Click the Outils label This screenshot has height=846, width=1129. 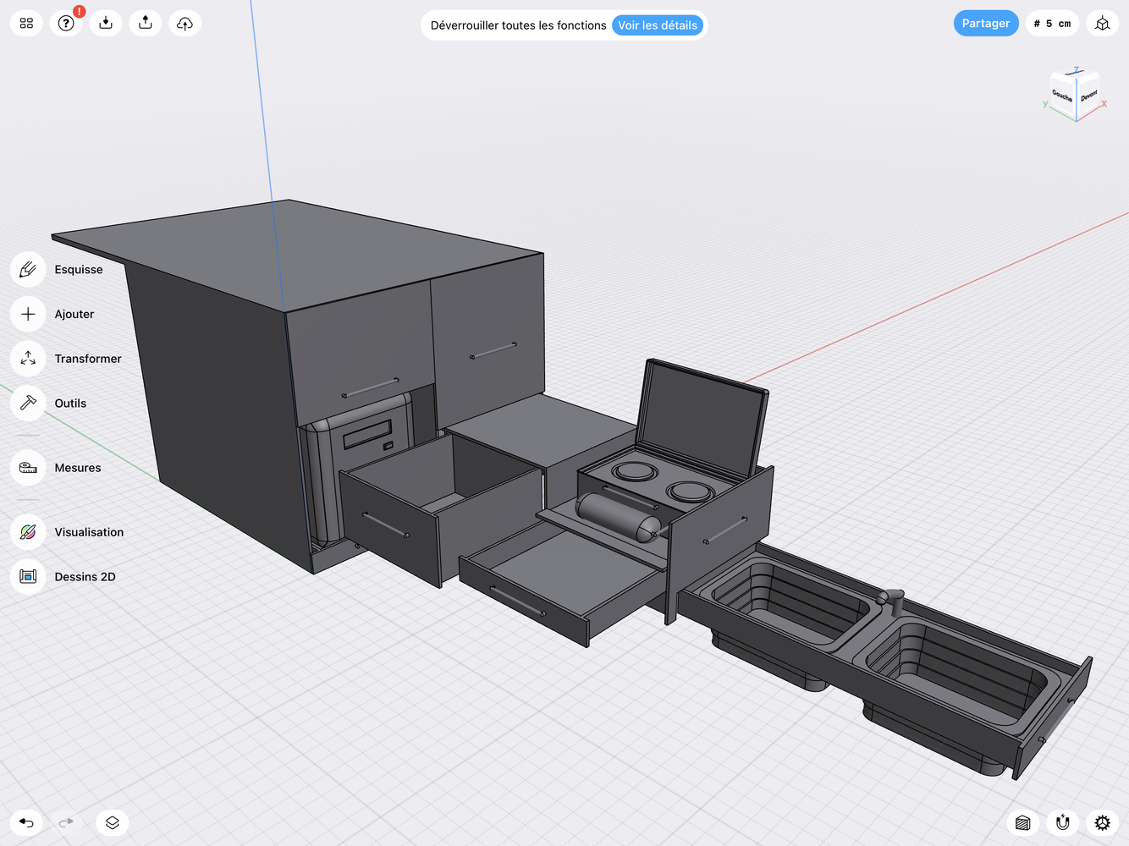(70, 404)
